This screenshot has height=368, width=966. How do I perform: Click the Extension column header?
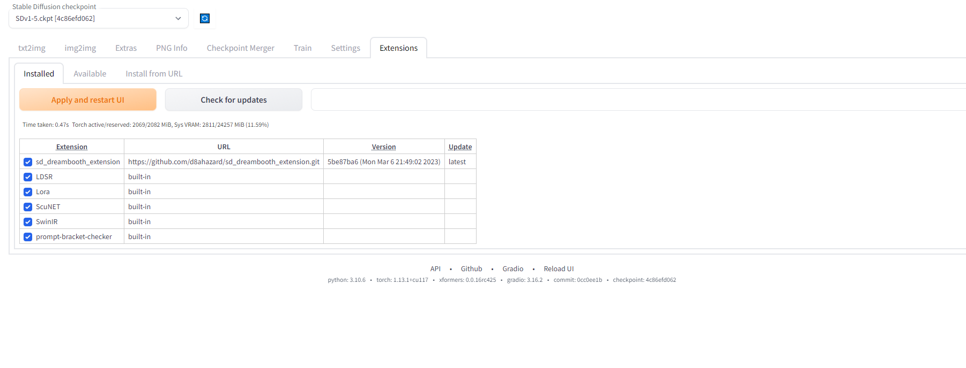(x=72, y=147)
